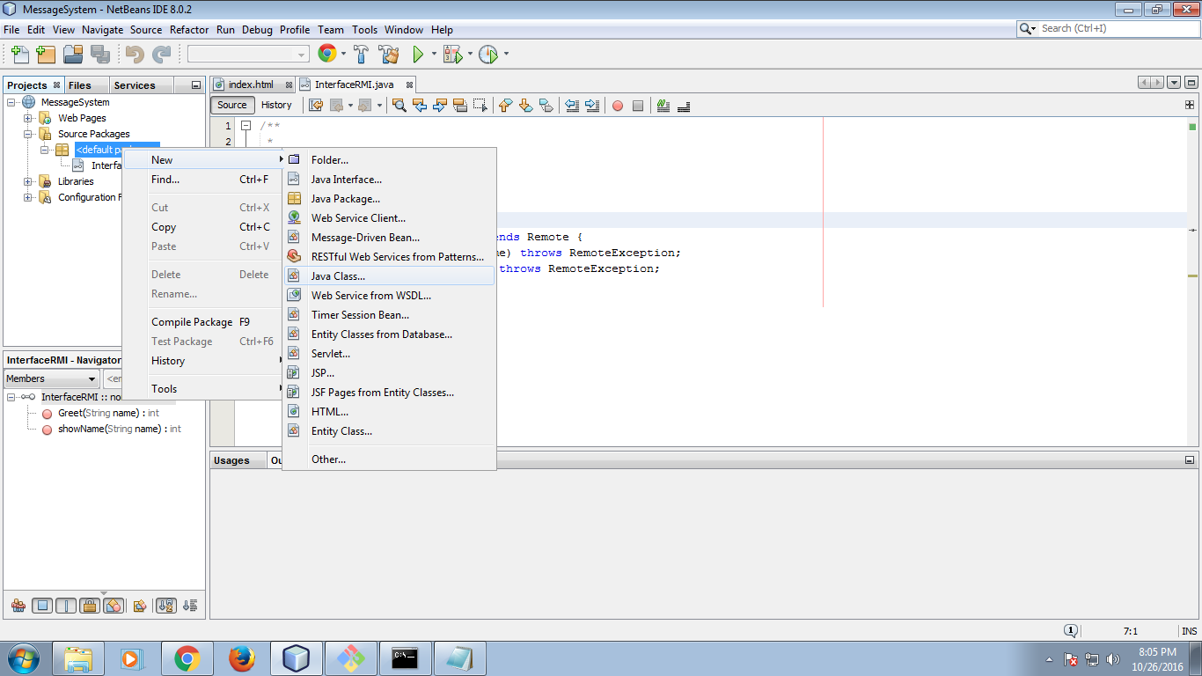Toggle Show Inherited Members in Navigator
1202x676 pixels.
click(x=18, y=606)
